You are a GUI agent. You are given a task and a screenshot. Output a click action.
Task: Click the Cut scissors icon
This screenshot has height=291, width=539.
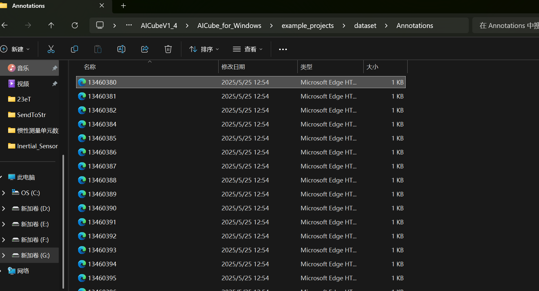(x=51, y=49)
